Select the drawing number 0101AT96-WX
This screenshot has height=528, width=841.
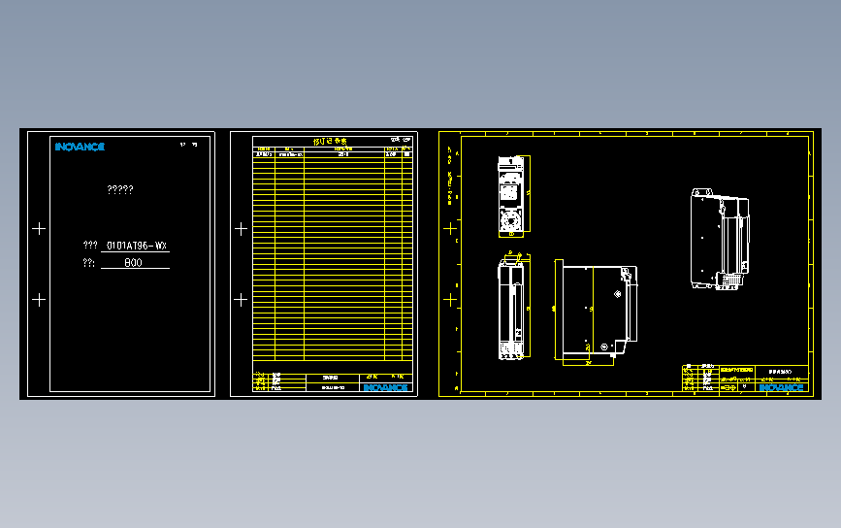click(137, 246)
